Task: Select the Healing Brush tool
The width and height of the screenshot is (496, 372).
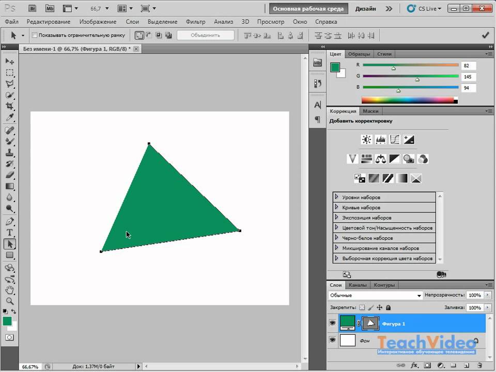Action: 9,130
